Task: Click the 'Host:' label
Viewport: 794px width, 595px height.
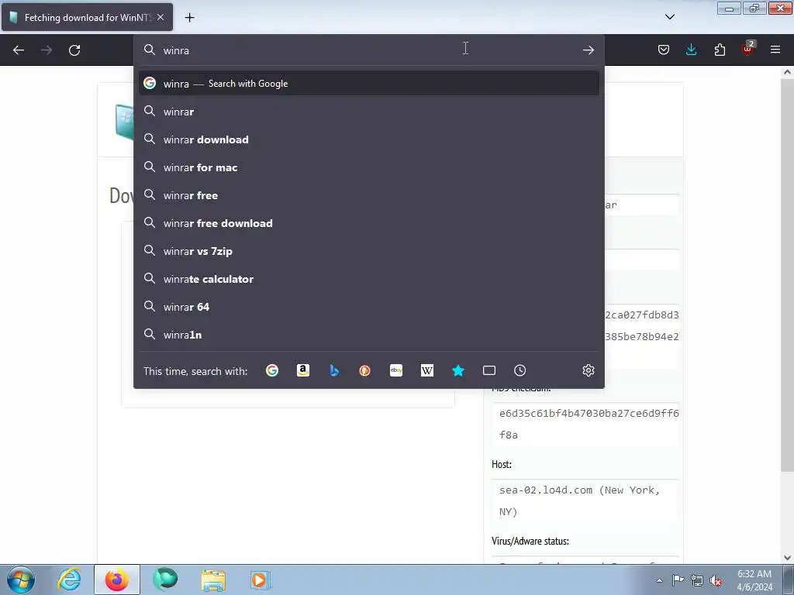Action: point(502,465)
